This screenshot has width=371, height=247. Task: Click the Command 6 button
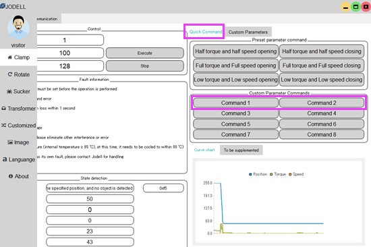[x=322, y=124]
